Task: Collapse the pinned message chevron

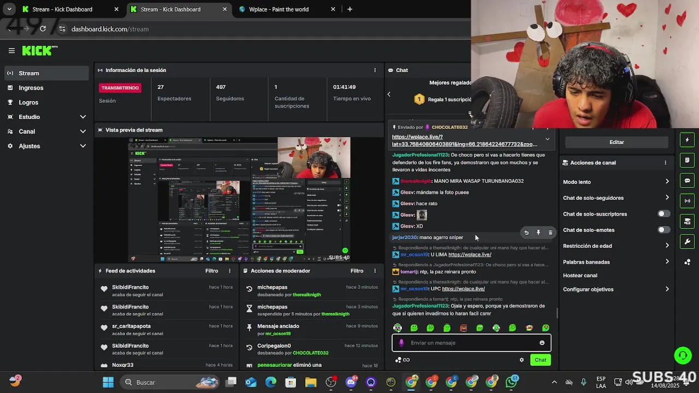Action: pos(547,140)
